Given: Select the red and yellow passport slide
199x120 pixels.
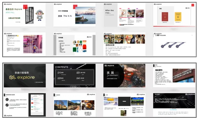Looking at the screenshot, I should (174, 15).
